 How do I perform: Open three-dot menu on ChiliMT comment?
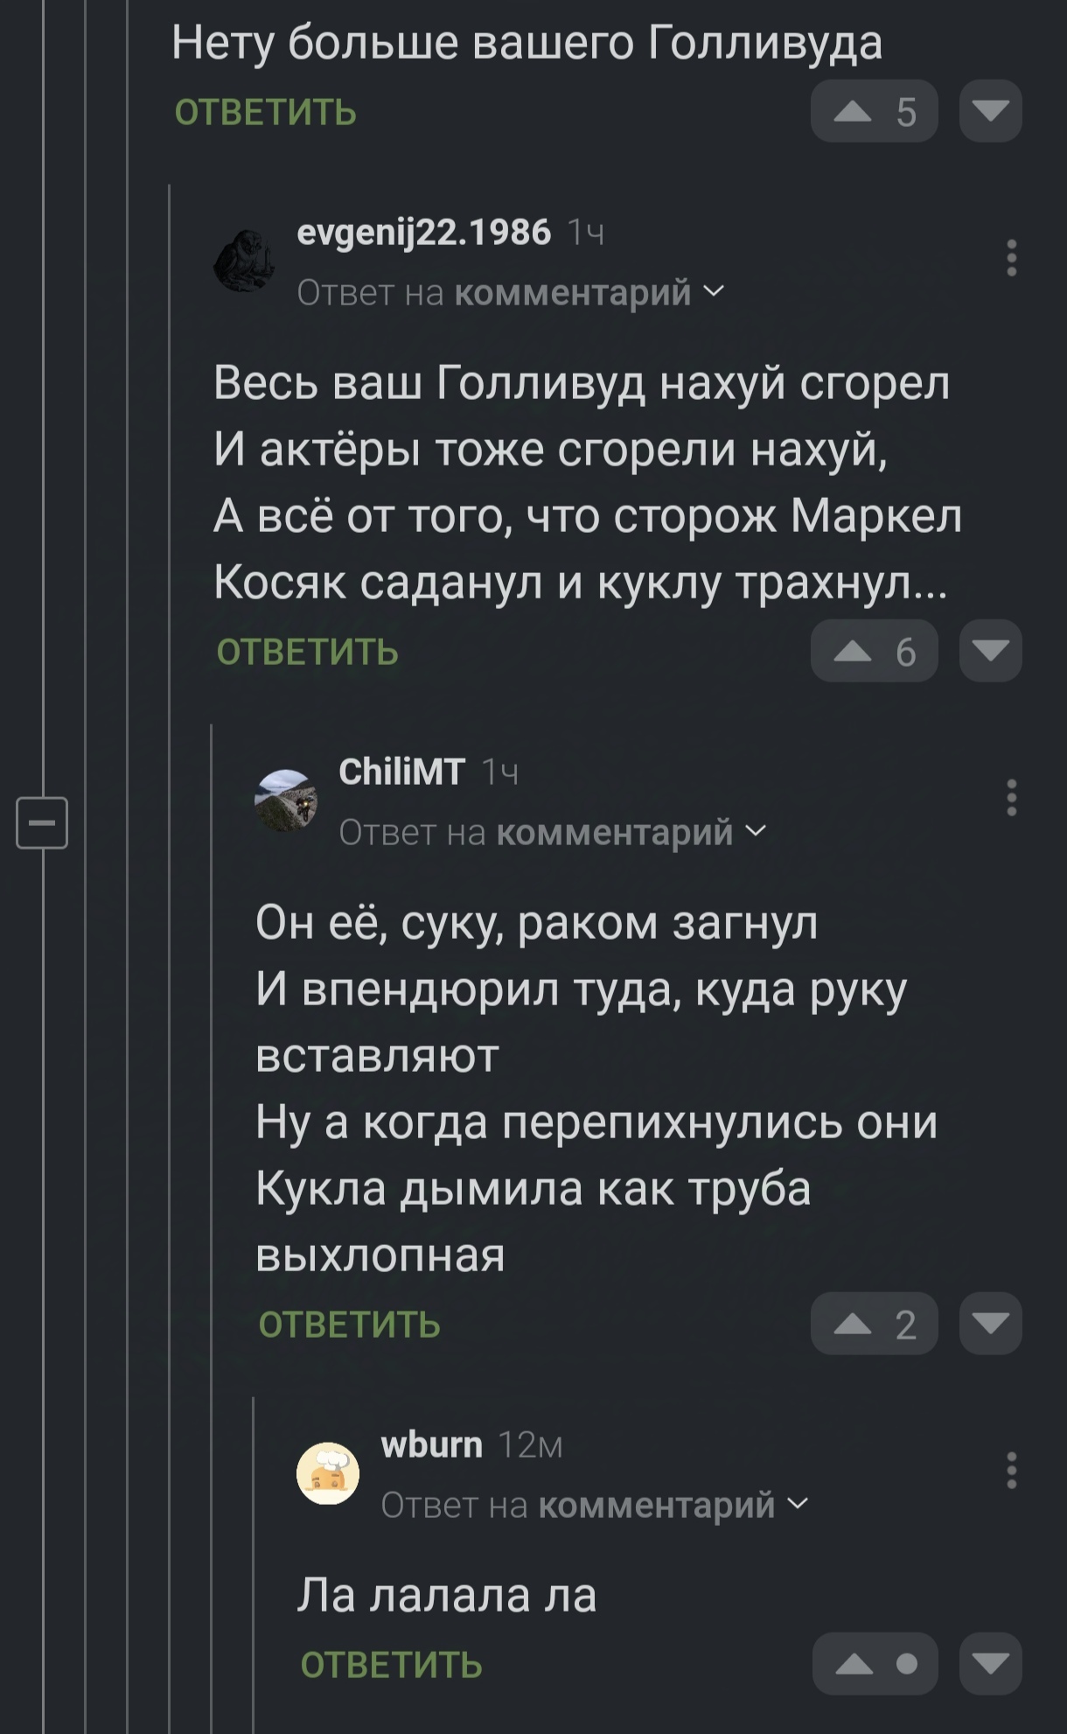click(1011, 798)
